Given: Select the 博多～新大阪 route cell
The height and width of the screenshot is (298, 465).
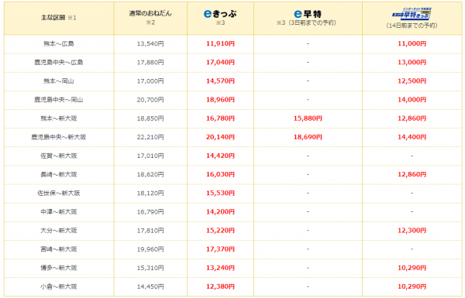Looking at the screenshot, I should click(x=59, y=268).
